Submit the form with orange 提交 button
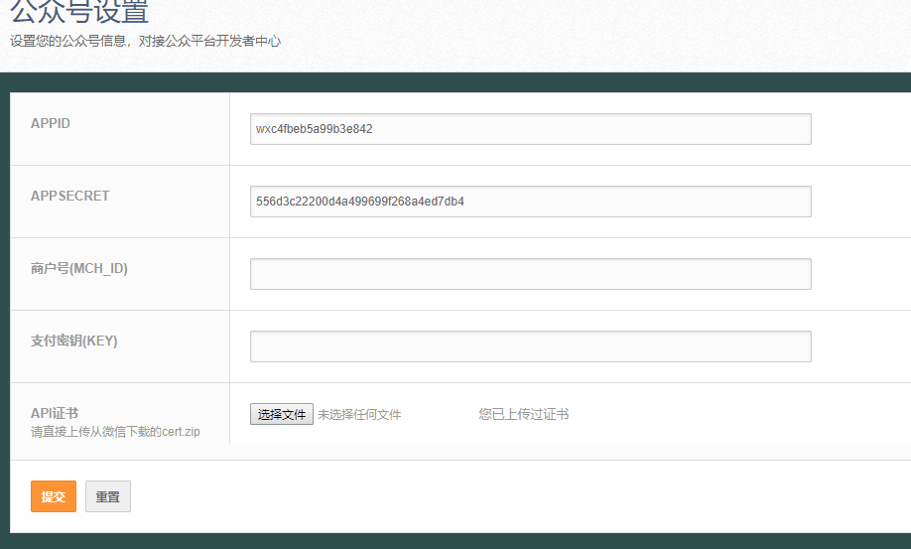The height and width of the screenshot is (549, 911). point(54,496)
